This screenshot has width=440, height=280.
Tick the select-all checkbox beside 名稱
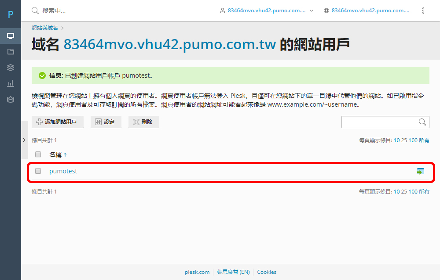tap(38, 154)
